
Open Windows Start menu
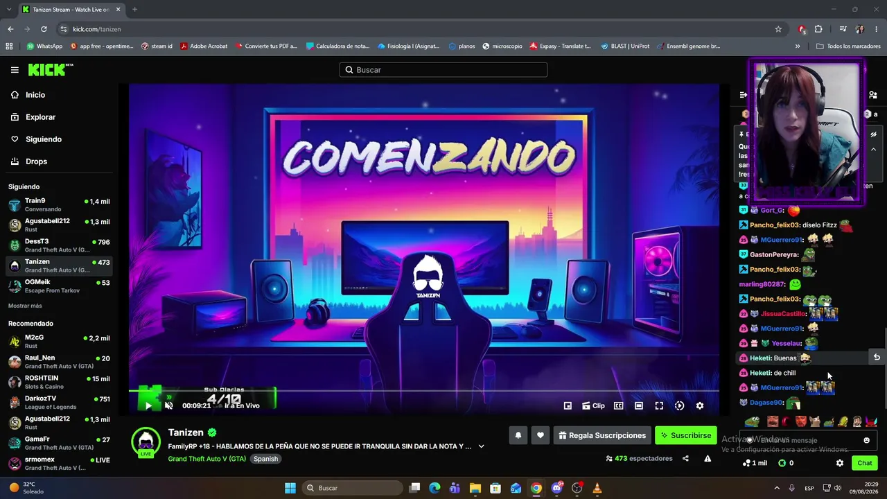(x=290, y=488)
